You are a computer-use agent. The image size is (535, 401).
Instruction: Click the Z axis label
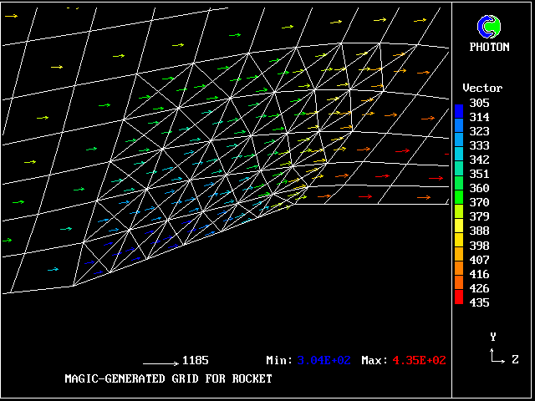click(515, 359)
